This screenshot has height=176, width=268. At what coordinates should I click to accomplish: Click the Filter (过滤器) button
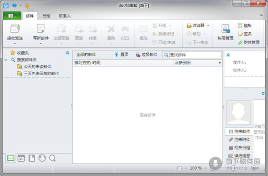(x=196, y=26)
